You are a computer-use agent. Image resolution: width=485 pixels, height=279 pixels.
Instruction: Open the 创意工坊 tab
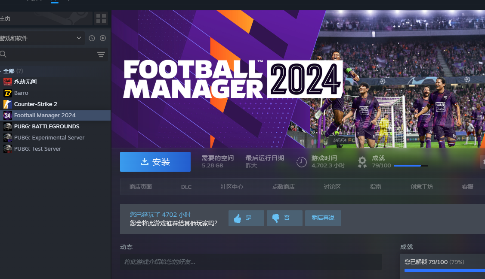pos(422,187)
